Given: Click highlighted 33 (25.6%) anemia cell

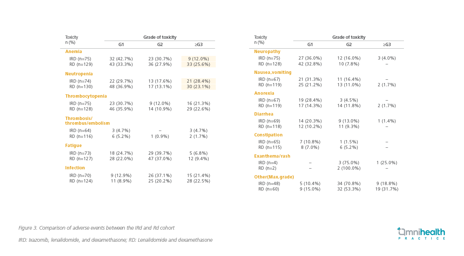Looking at the screenshot, I should point(198,64).
